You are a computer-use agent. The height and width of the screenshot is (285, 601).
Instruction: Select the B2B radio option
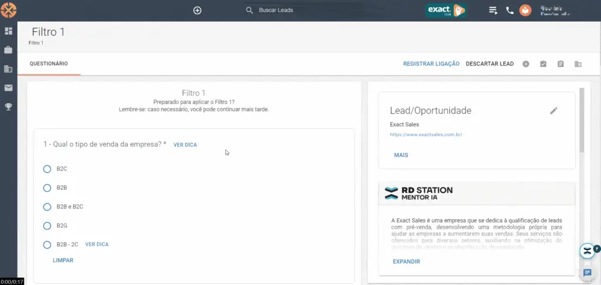tap(48, 188)
